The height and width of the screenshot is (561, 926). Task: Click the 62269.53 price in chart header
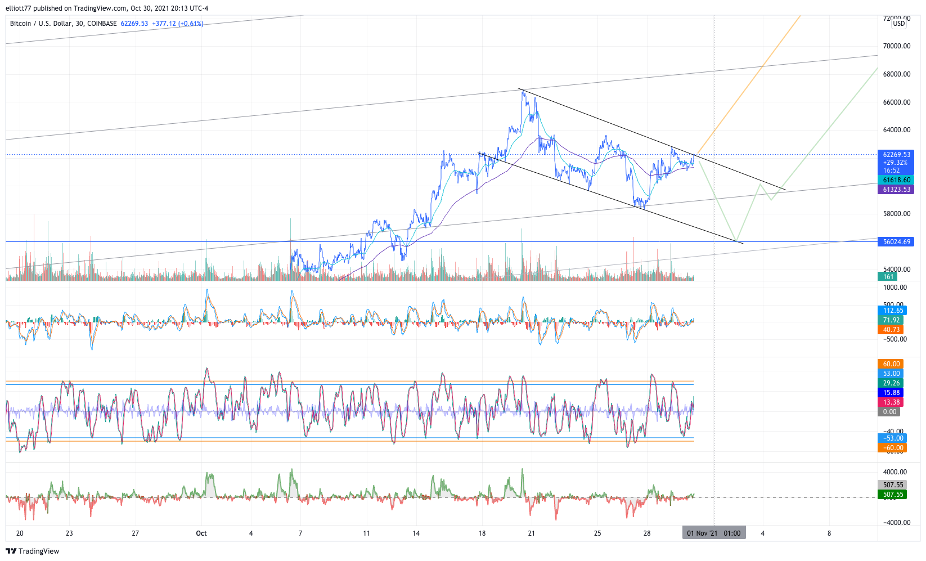134,24
